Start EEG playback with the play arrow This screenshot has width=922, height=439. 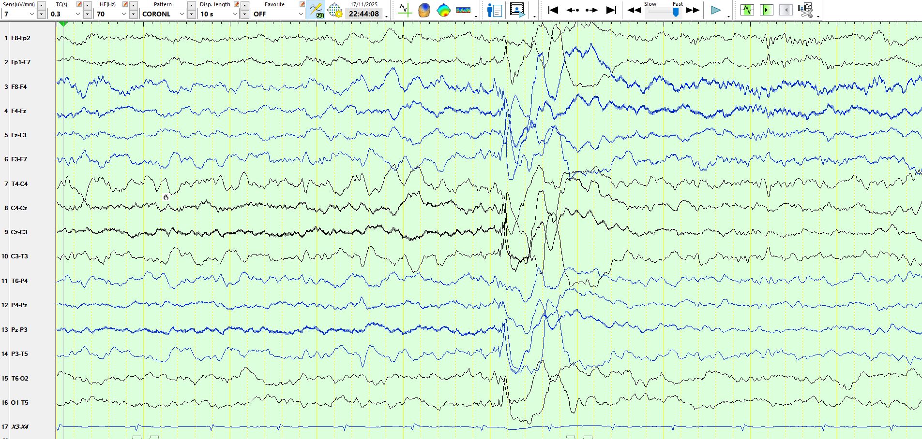coord(716,10)
